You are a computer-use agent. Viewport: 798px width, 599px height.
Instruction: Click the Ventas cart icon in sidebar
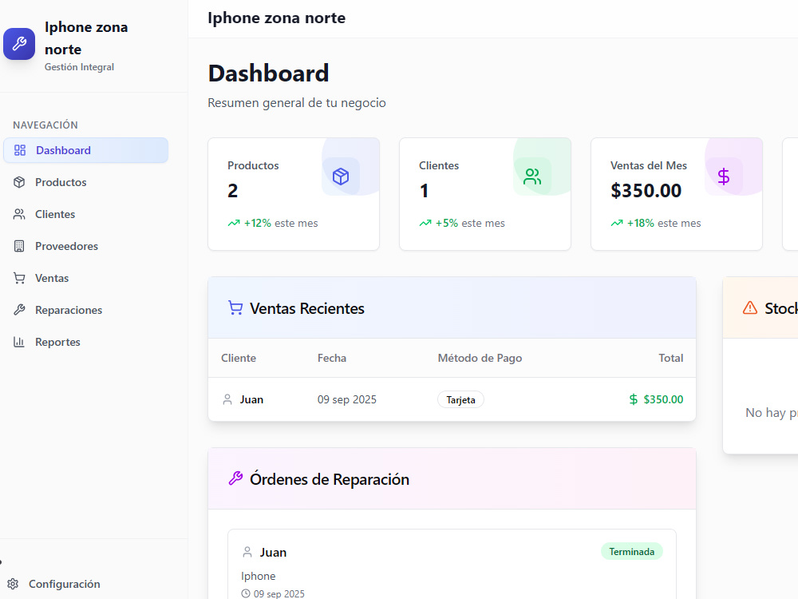(x=19, y=278)
